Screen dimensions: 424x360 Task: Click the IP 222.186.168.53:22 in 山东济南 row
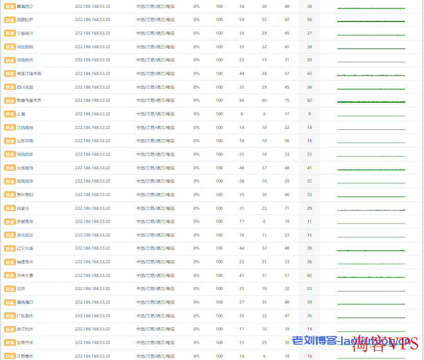(93, 141)
